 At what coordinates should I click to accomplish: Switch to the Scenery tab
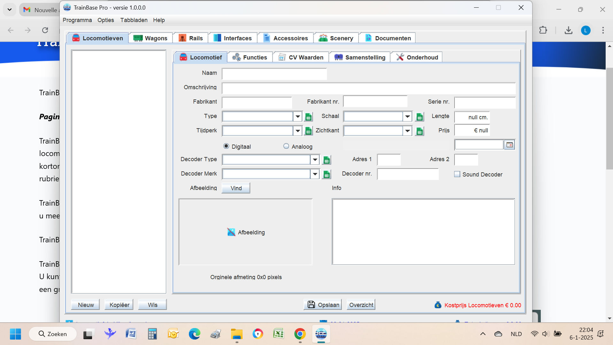click(336, 38)
